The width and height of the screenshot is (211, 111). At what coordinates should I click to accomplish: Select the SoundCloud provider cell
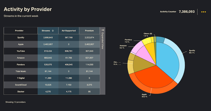pyautogui.click(x=21, y=85)
